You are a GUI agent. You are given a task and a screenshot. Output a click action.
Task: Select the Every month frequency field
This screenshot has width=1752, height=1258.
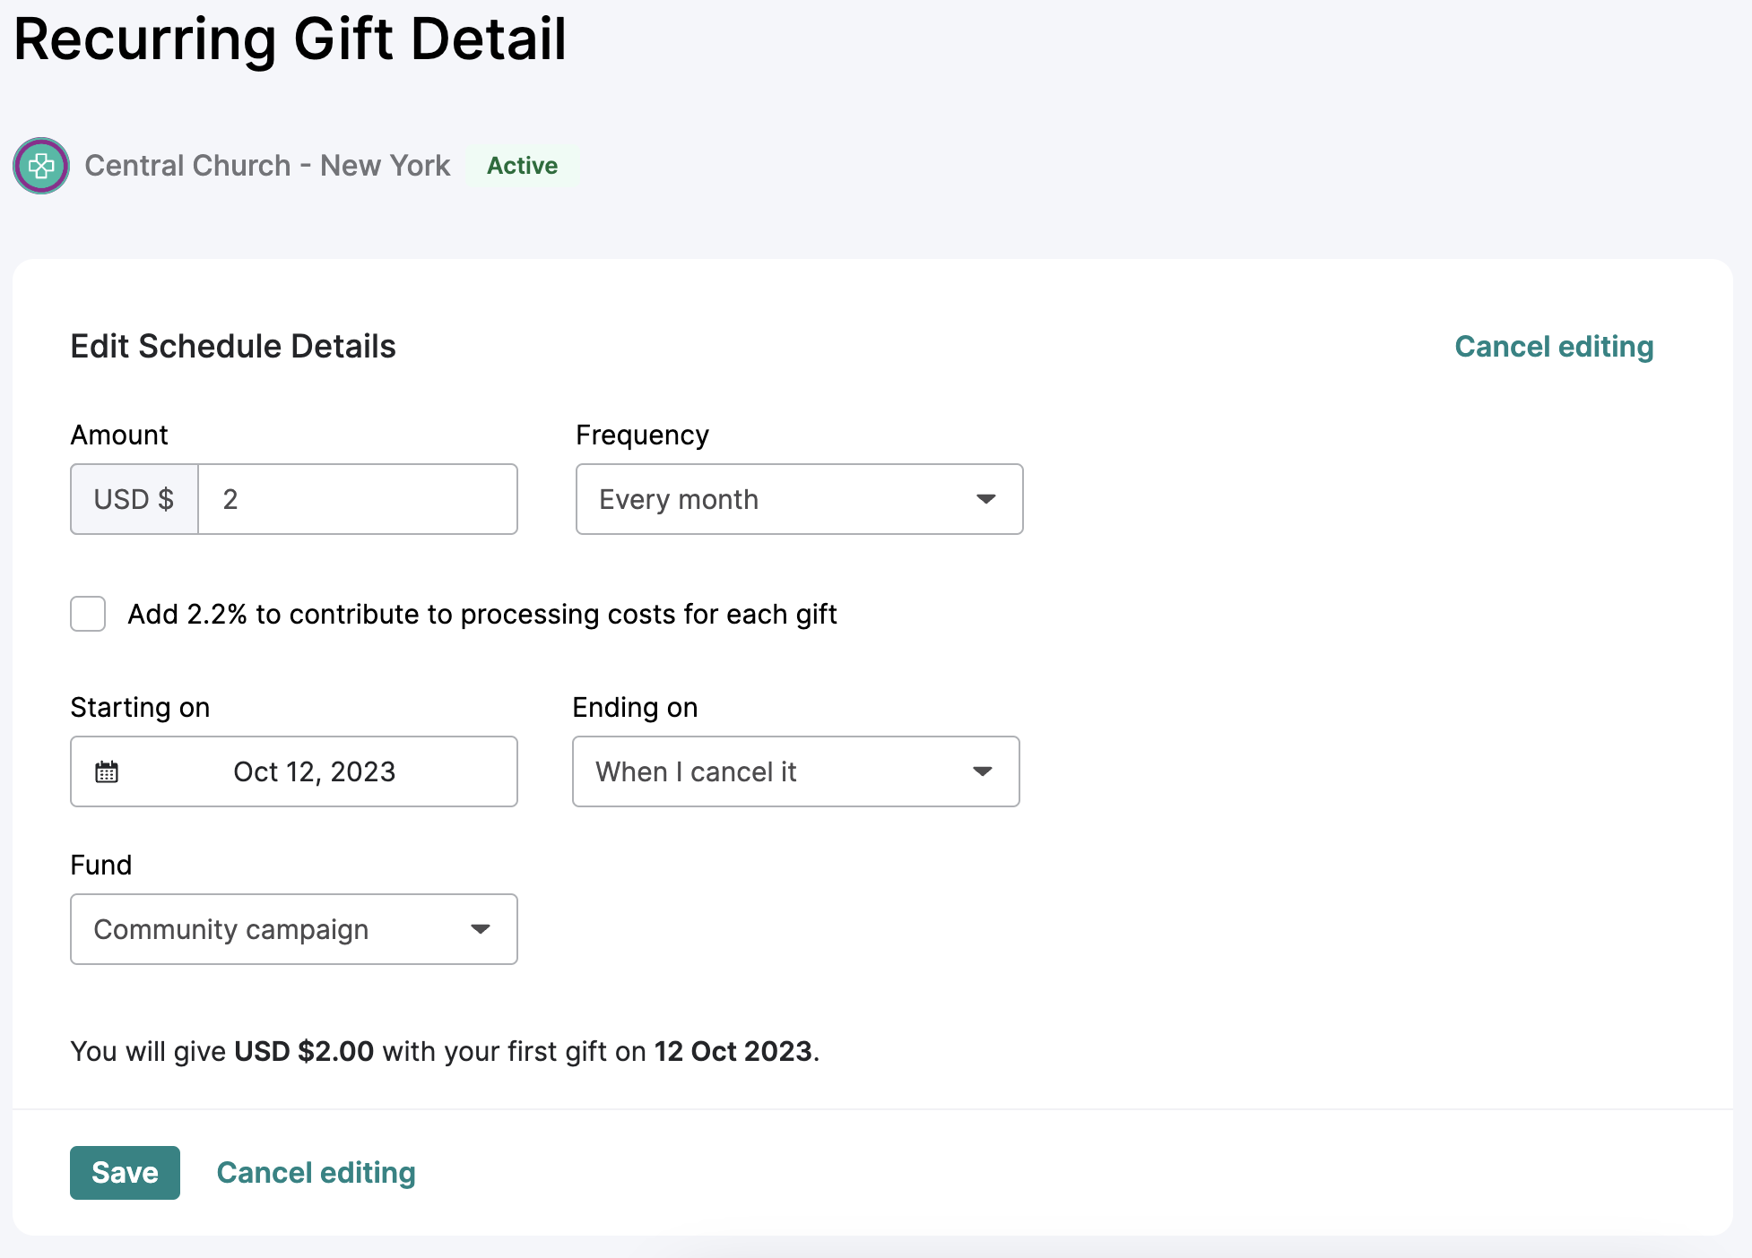point(798,499)
